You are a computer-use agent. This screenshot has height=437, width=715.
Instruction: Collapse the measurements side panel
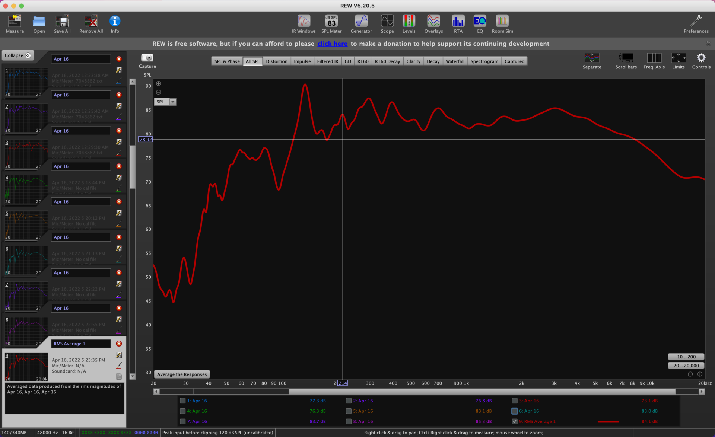click(18, 55)
